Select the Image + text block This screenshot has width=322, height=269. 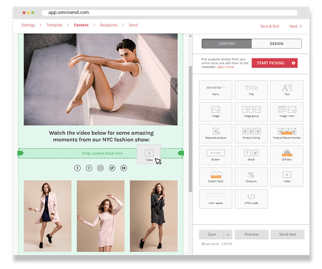pos(287,112)
